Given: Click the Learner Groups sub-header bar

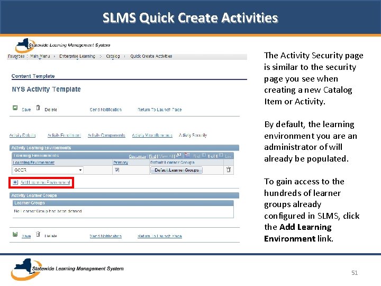Looking at the screenshot, I should click(x=123, y=203).
